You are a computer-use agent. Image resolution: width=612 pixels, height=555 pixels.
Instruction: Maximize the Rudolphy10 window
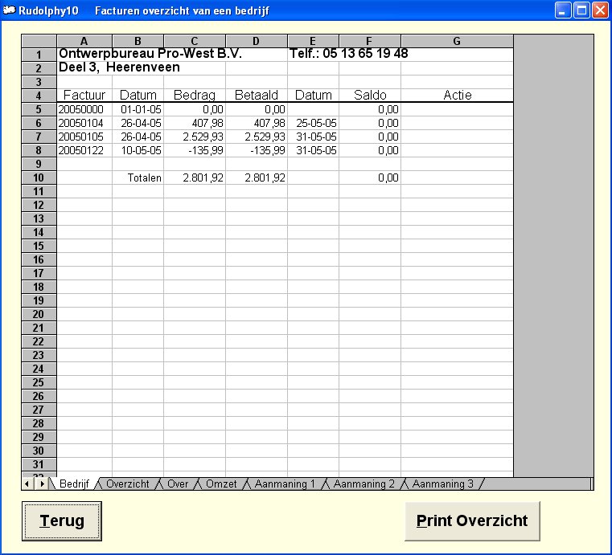581,10
